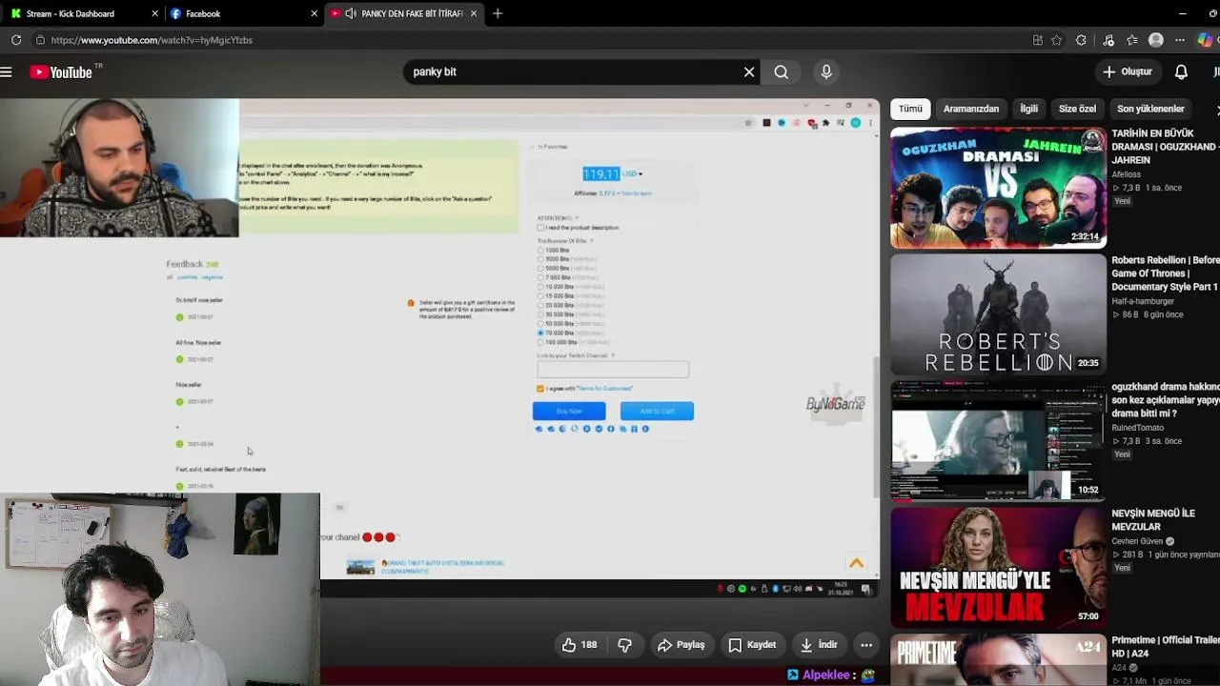Start voice search with microphone icon
The width and height of the screenshot is (1220, 686).
click(826, 71)
